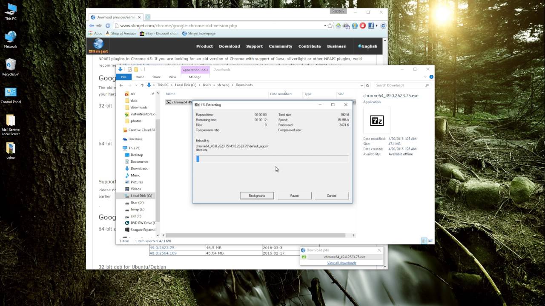Image resolution: width=545 pixels, height=306 pixels.
Task: Click the extraction progress bar
Action: tap(272, 159)
